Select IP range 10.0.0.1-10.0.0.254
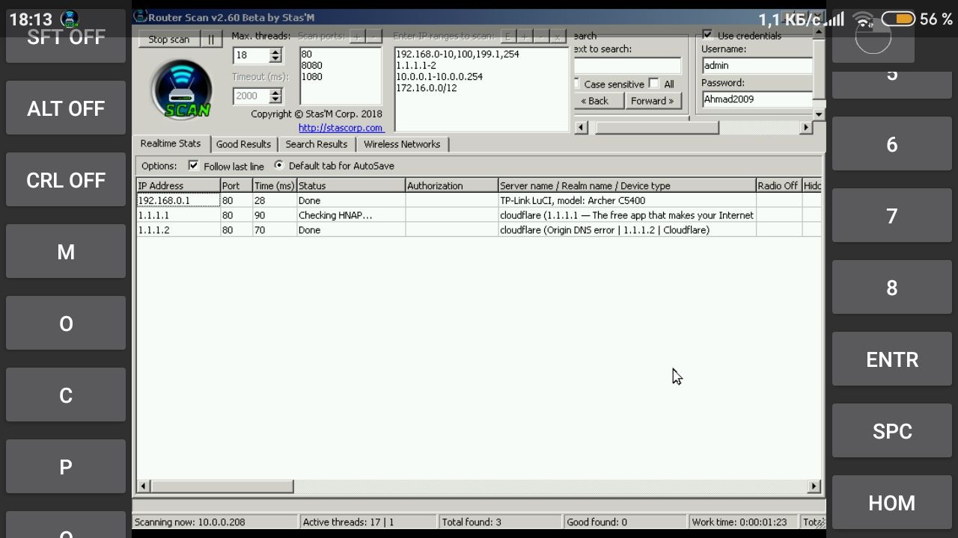958x538 pixels. click(x=439, y=76)
